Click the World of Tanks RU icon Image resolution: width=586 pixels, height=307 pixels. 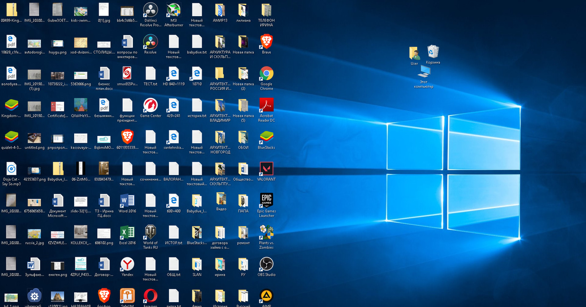click(150, 232)
